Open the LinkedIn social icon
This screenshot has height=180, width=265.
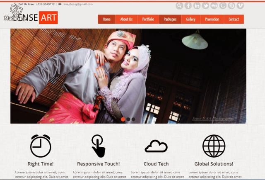[x=197, y=6]
